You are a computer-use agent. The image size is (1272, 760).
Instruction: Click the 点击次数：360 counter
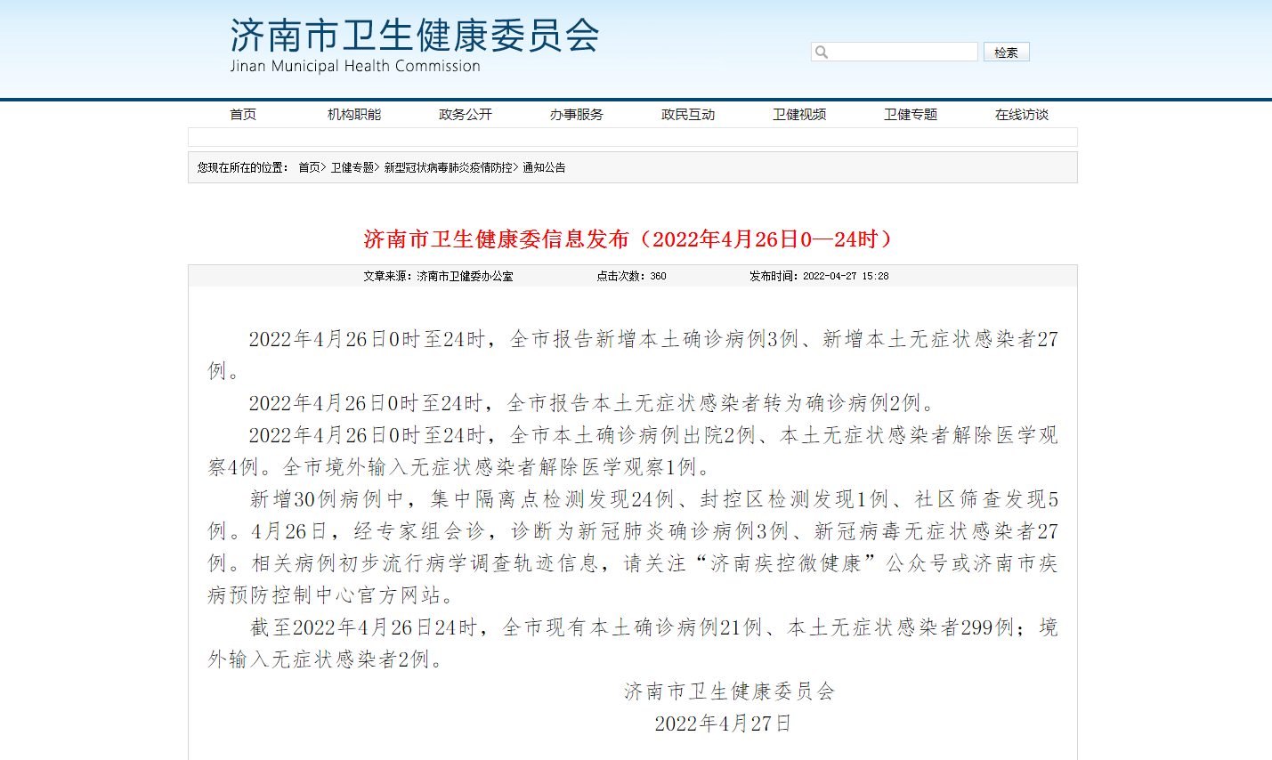pyautogui.click(x=631, y=276)
